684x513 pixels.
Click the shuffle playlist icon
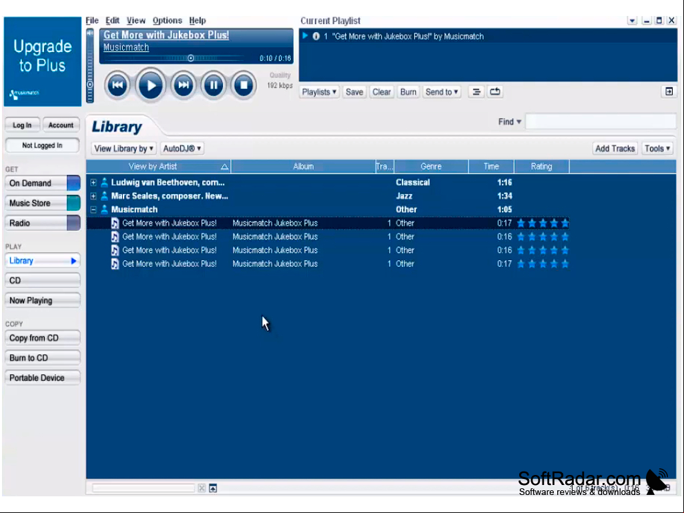pos(476,91)
